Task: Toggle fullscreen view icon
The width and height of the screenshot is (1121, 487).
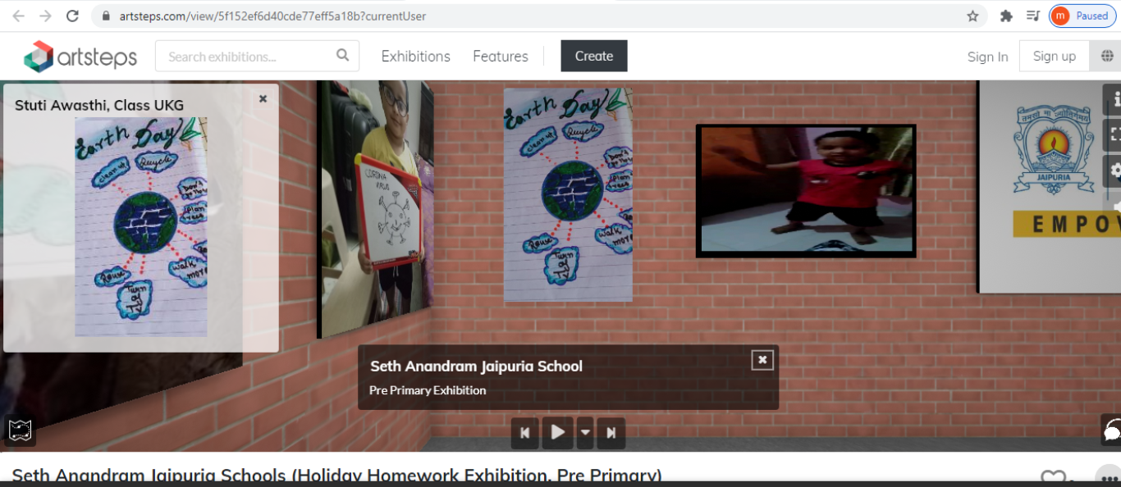Action: tap(1113, 134)
